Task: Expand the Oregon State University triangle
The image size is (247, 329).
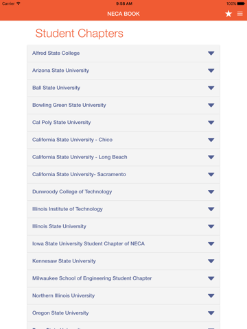Action: (211, 313)
